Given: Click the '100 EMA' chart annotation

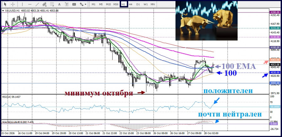Looking at the screenshot, I should [238, 66].
